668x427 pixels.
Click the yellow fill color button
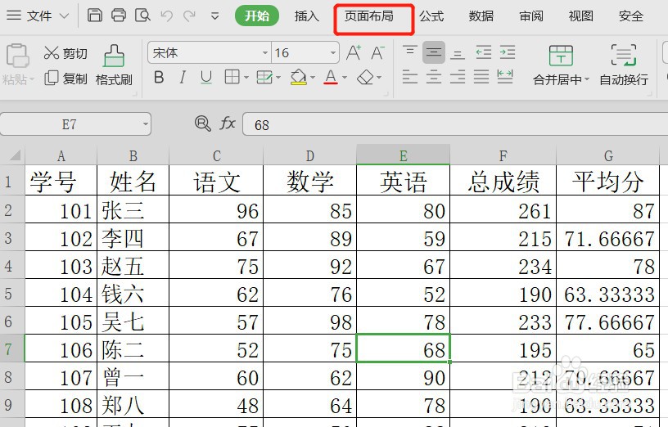[299, 78]
